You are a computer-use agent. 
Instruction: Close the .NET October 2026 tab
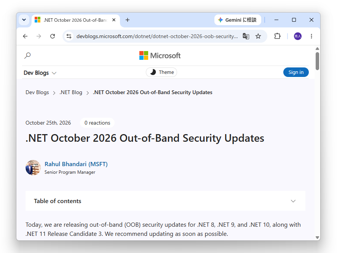coord(114,20)
